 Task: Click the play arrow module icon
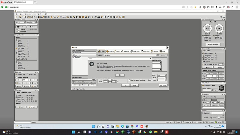[x=77, y=17]
